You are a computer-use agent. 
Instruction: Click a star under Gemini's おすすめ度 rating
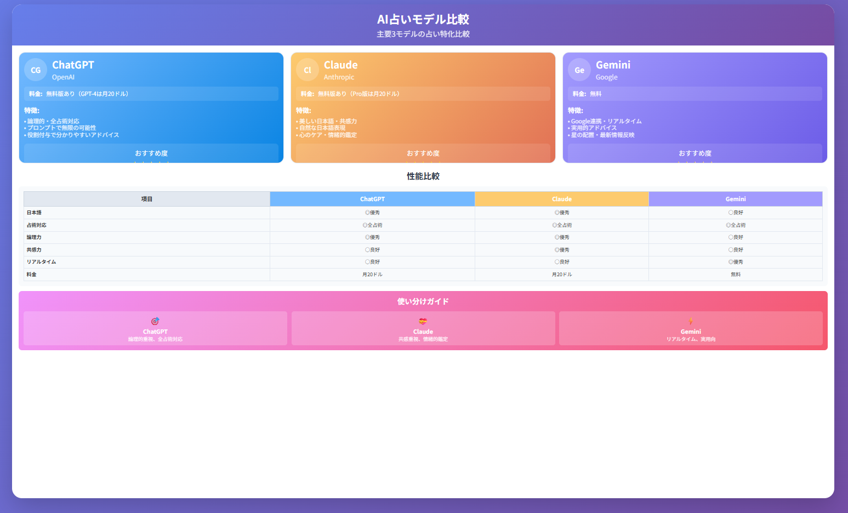coord(694,162)
